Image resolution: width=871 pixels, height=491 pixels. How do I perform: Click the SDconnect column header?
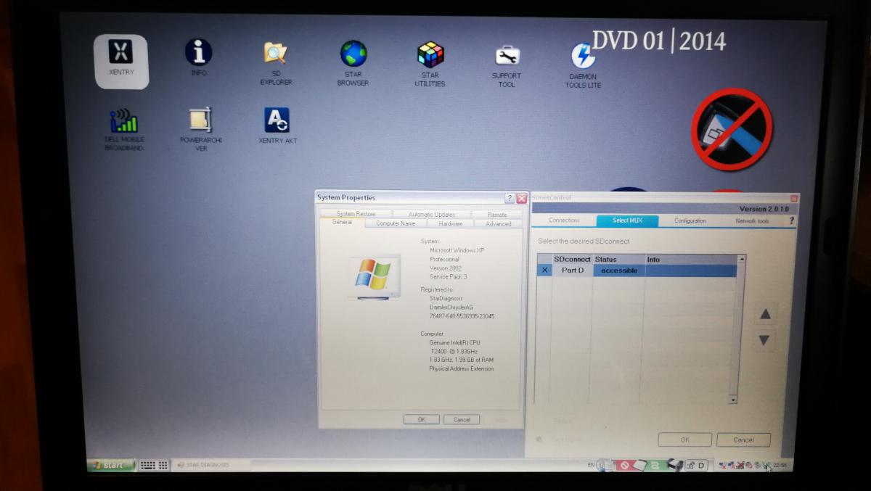point(573,259)
